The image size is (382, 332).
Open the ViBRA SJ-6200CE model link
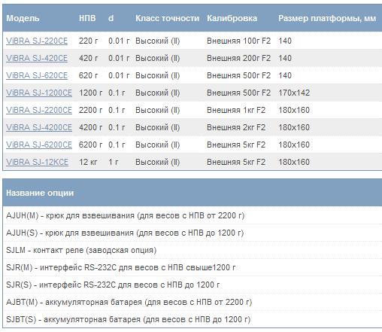pyautogui.click(x=39, y=145)
